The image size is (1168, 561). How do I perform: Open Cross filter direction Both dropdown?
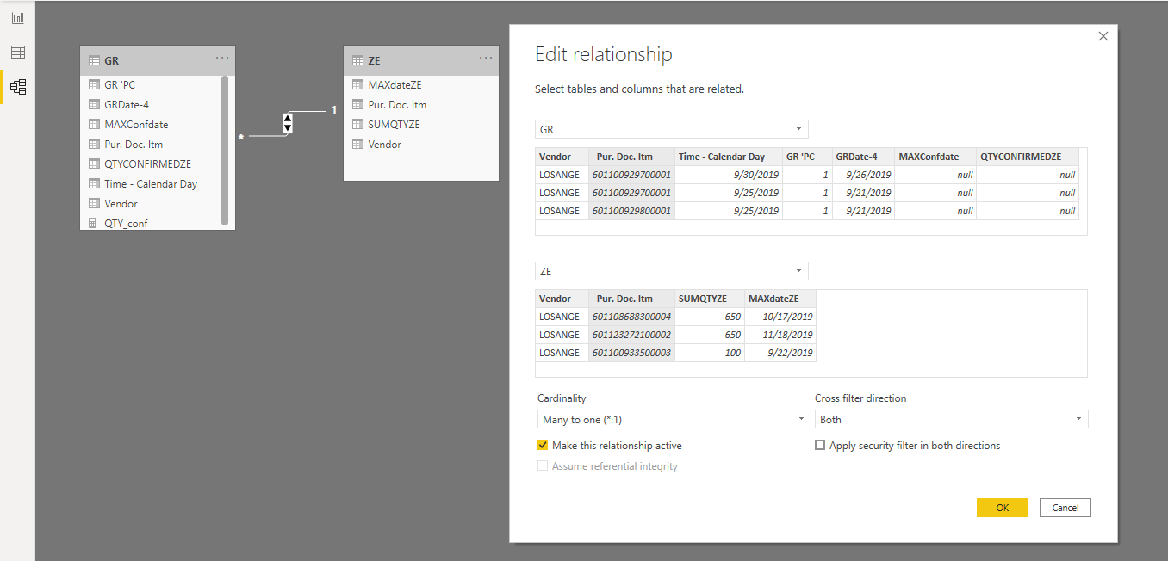point(951,419)
